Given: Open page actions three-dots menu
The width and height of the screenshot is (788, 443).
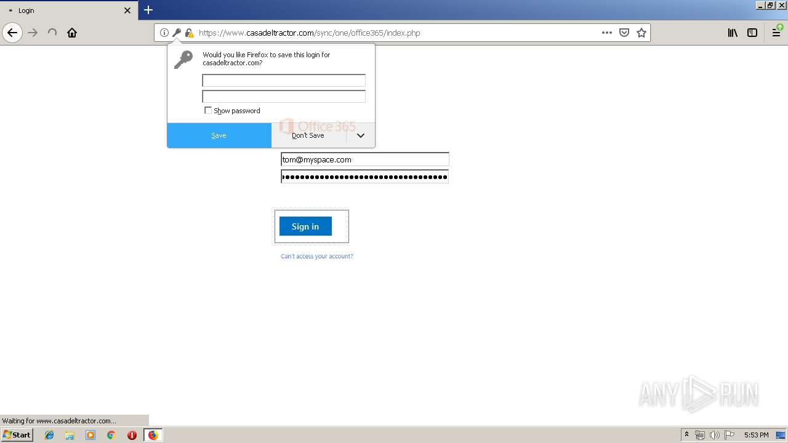Looking at the screenshot, I should tap(606, 33).
